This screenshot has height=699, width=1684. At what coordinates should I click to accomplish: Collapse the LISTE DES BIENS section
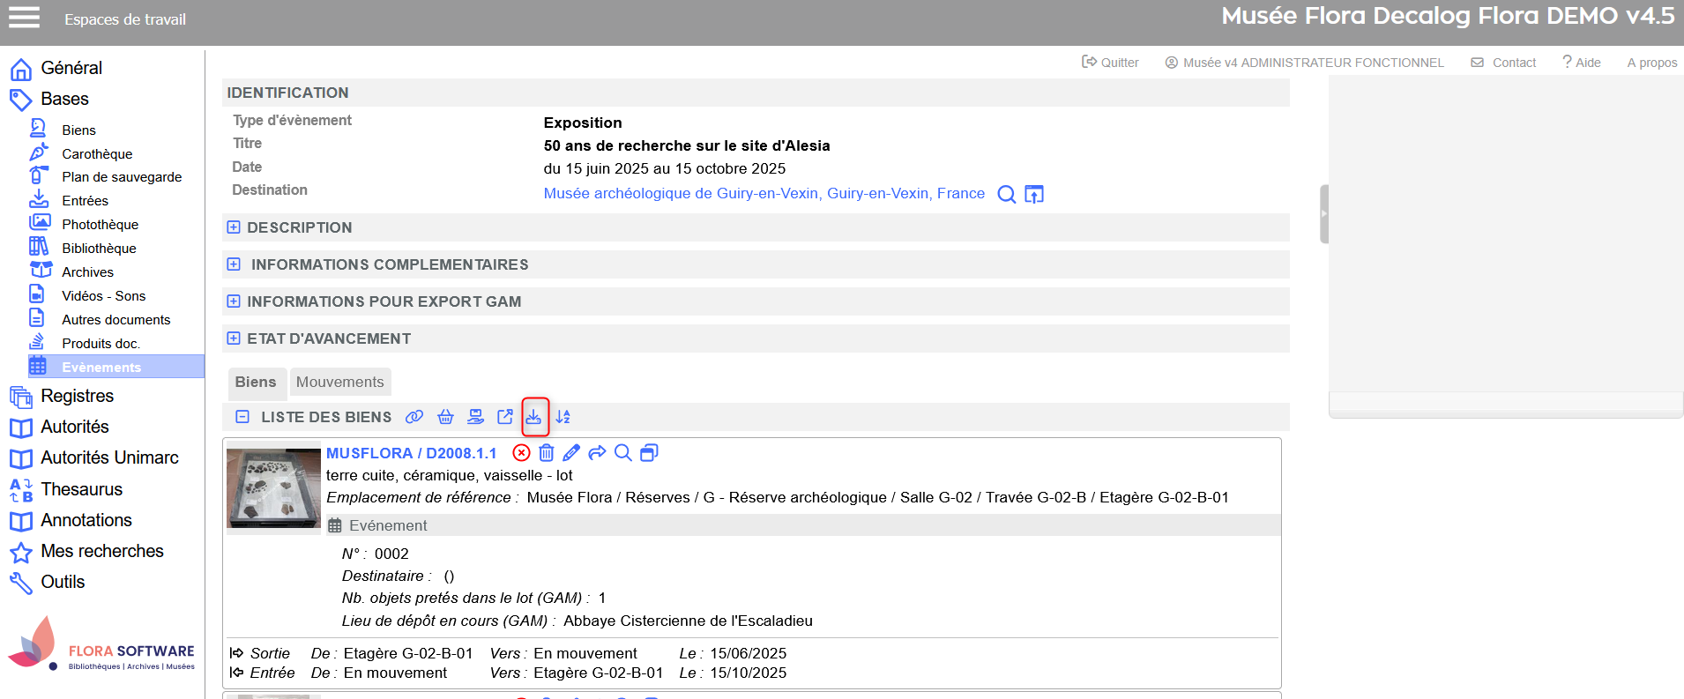(x=242, y=417)
